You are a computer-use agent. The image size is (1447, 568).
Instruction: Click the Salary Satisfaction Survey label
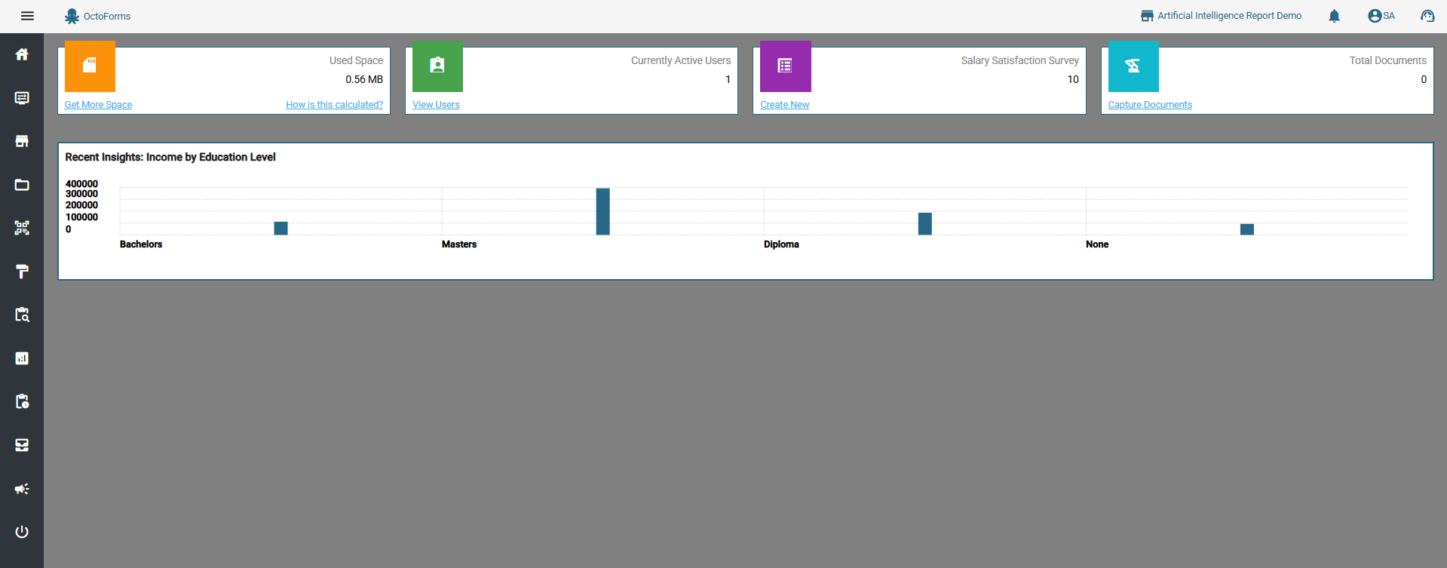[1019, 60]
